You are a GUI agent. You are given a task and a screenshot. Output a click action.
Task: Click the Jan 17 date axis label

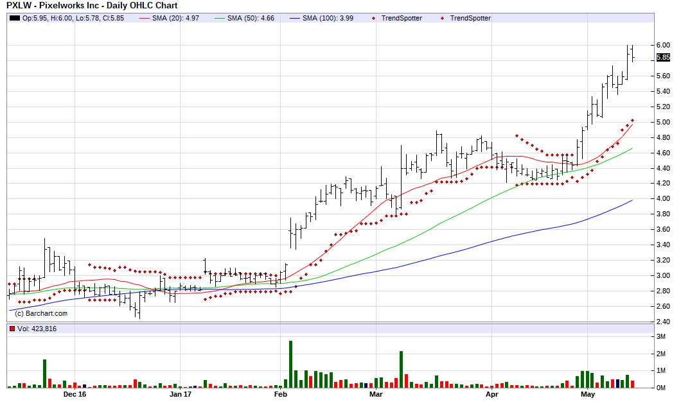pyautogui.click(x=181, y=394)
